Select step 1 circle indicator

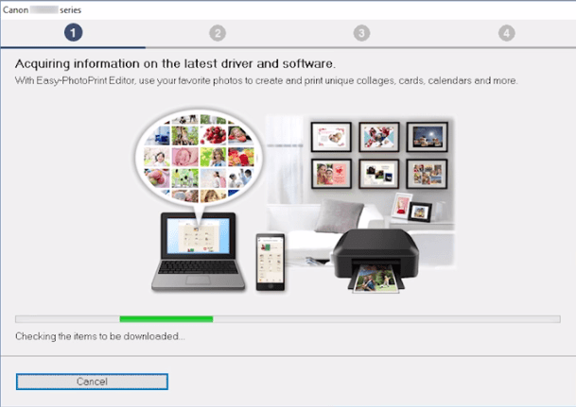click(x=73, y=33)
